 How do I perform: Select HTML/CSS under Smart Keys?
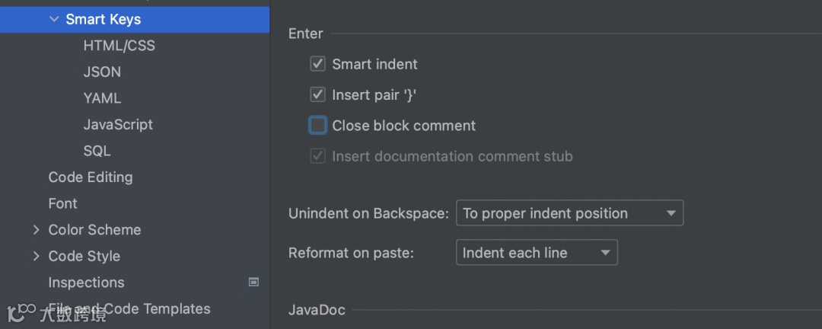tap(119, 46)
